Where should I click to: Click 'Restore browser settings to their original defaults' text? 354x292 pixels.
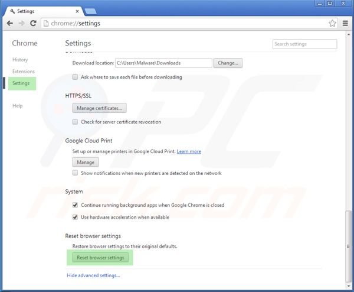tap(124, 246)
